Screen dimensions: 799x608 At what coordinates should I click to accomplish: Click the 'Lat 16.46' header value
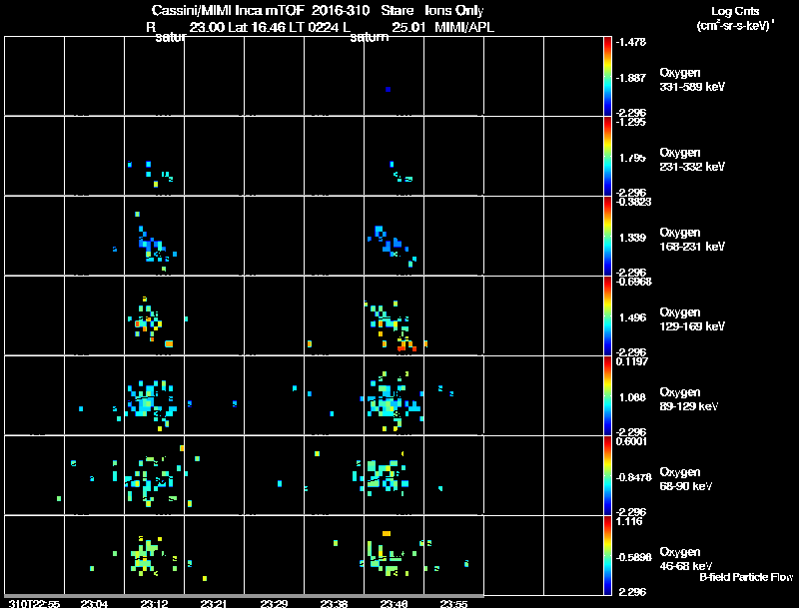click(x=257, y=27)
